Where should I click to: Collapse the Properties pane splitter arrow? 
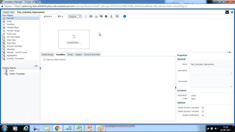[176, 88]
